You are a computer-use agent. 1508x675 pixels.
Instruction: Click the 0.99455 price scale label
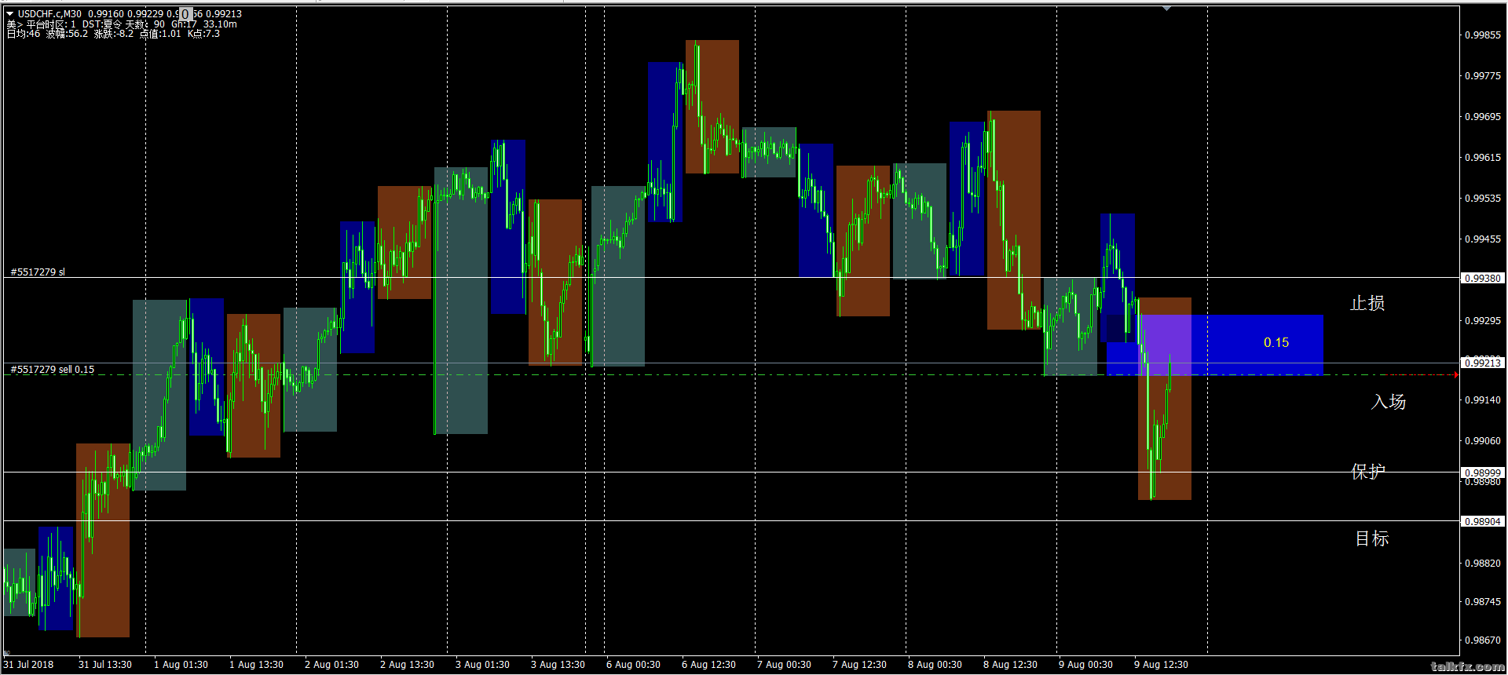[1483, 239]
